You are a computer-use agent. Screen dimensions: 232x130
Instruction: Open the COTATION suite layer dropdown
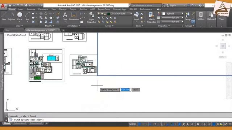click(131, 14)
